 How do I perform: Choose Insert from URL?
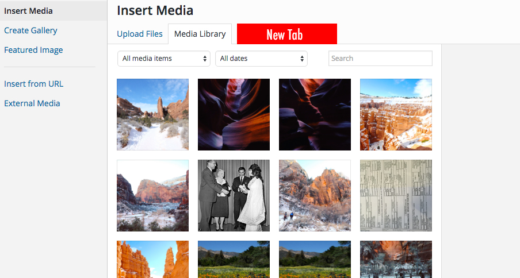click(x=33, y=84)
